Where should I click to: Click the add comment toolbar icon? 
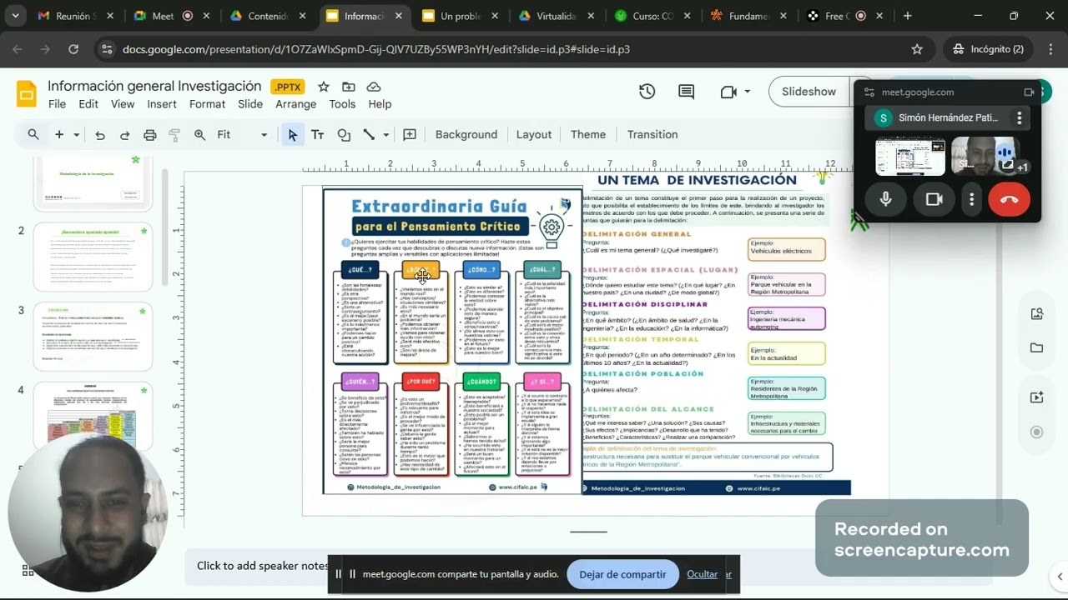point(410,135)
